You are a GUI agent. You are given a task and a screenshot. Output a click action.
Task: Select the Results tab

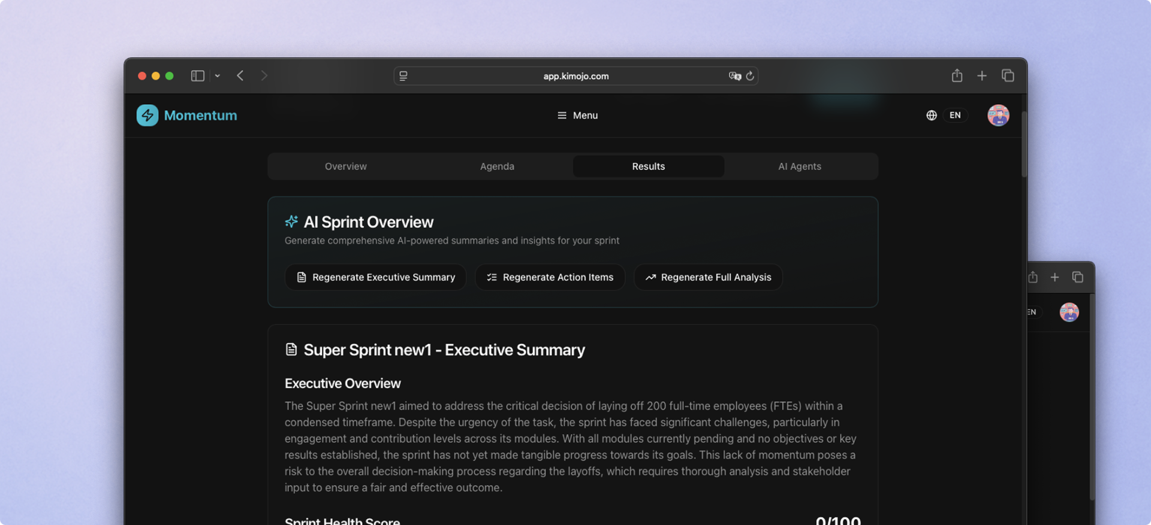pos(648,166)
